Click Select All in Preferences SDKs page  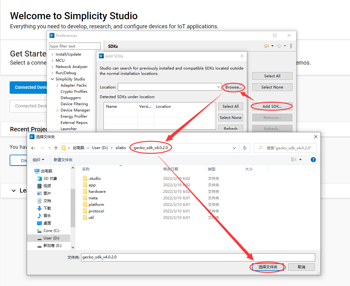point(272,76)
